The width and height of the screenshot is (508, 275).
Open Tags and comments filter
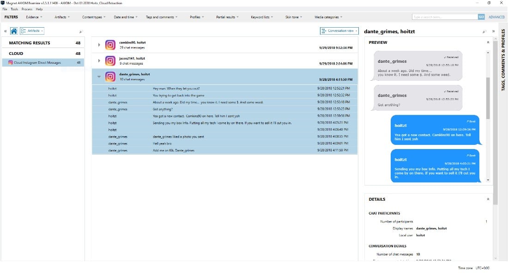coord(161,17)
